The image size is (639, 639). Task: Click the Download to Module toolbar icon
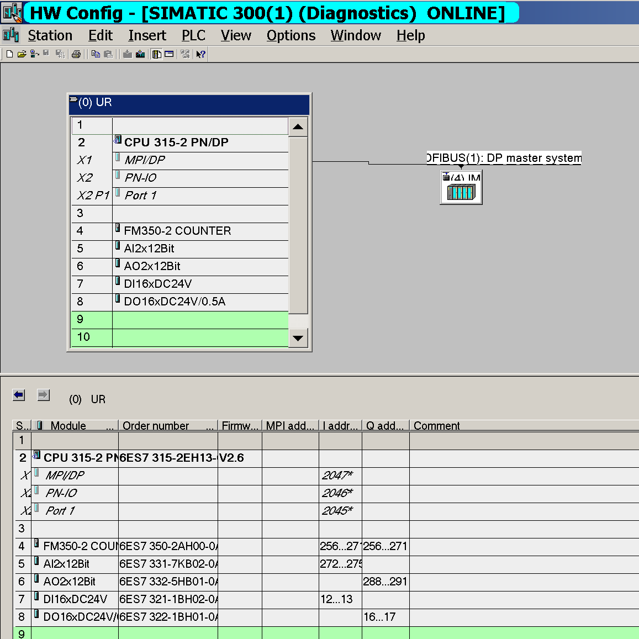tap(128, 54)
